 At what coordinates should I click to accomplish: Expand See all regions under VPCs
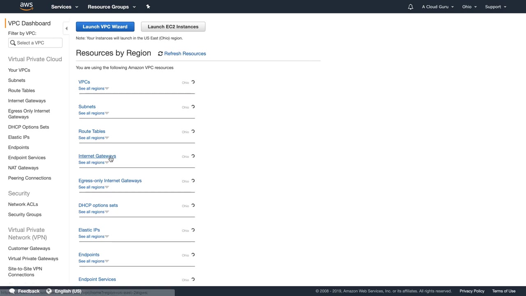click(x=93, y=88)
